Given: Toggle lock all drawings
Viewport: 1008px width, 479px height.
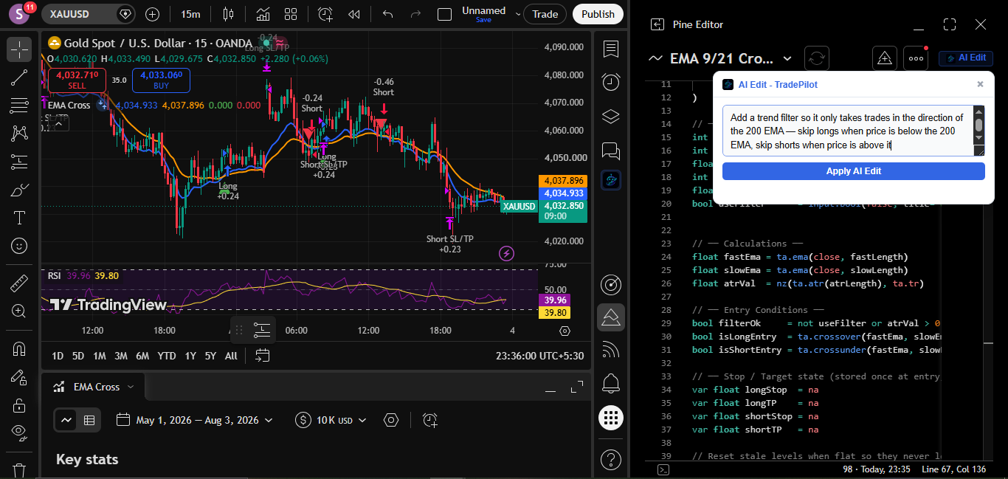Looking at the screenshot, I should [19, 405].
